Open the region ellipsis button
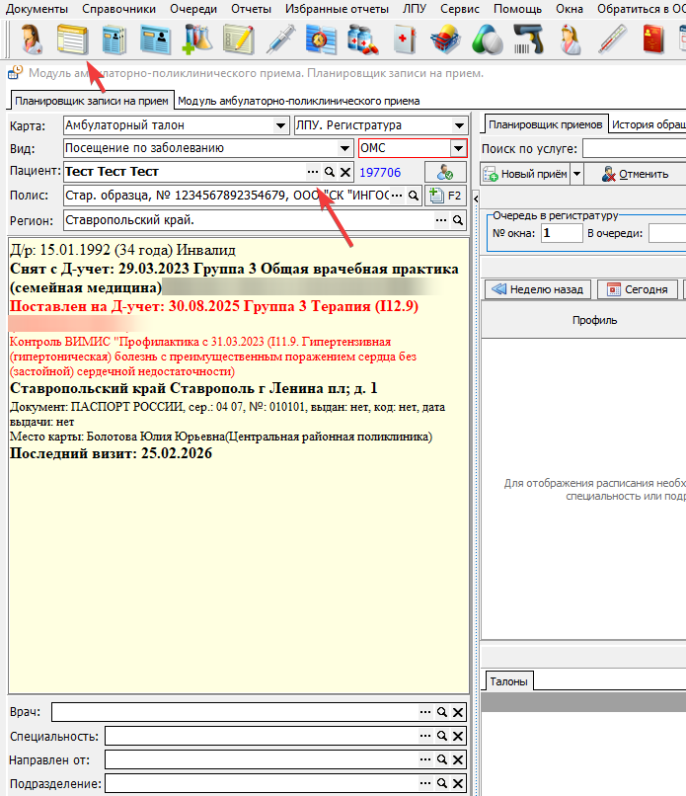Screen dimensions: 686x796 click(441, 220)
